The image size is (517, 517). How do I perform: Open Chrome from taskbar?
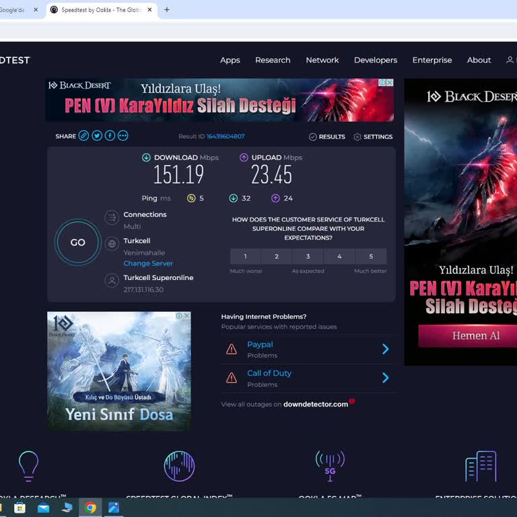91,508
